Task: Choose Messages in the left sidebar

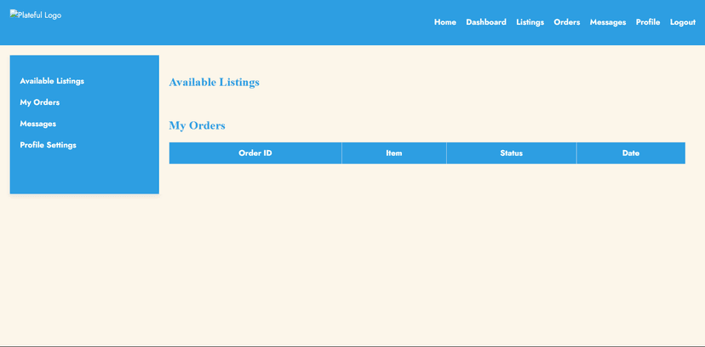Action: [38, 124]
